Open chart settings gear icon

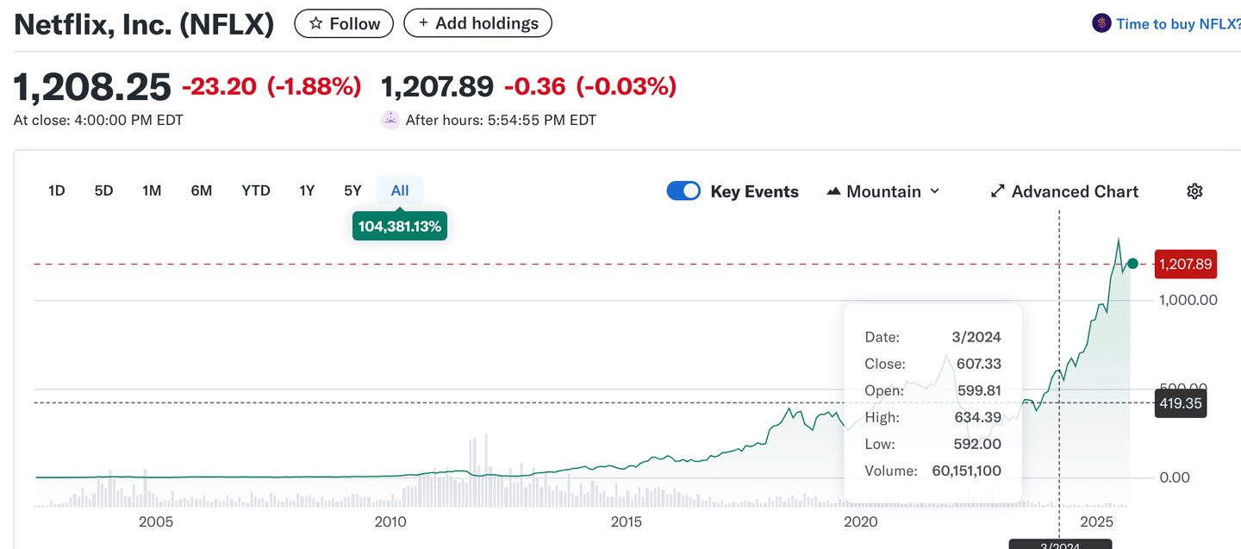(1194, 191)
